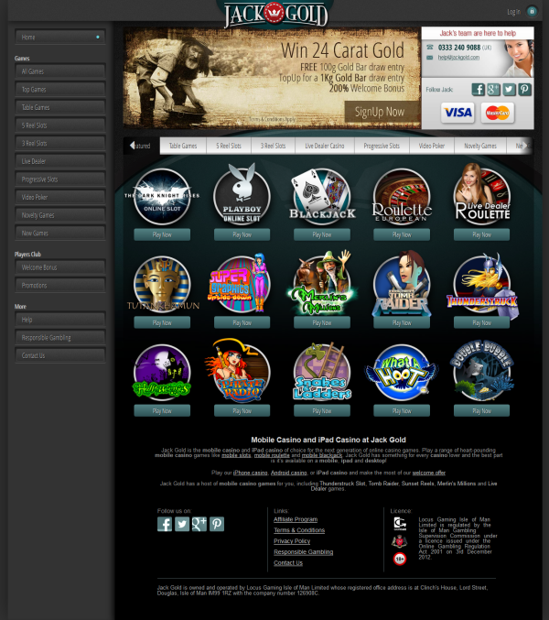Click the Facebook icon beside Follow Jack
This screenshot has width=549, height=620.
[x=478, y=90]
